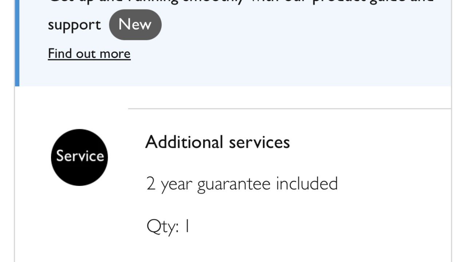Click the white gap below the blue banner
Viewport: 466px width, 262px height.
pyautogui.click(x=233, y=97)
